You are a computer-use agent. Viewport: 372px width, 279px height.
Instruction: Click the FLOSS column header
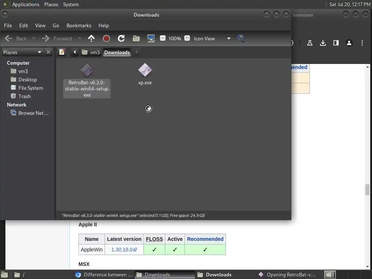(x=154, y=239)
